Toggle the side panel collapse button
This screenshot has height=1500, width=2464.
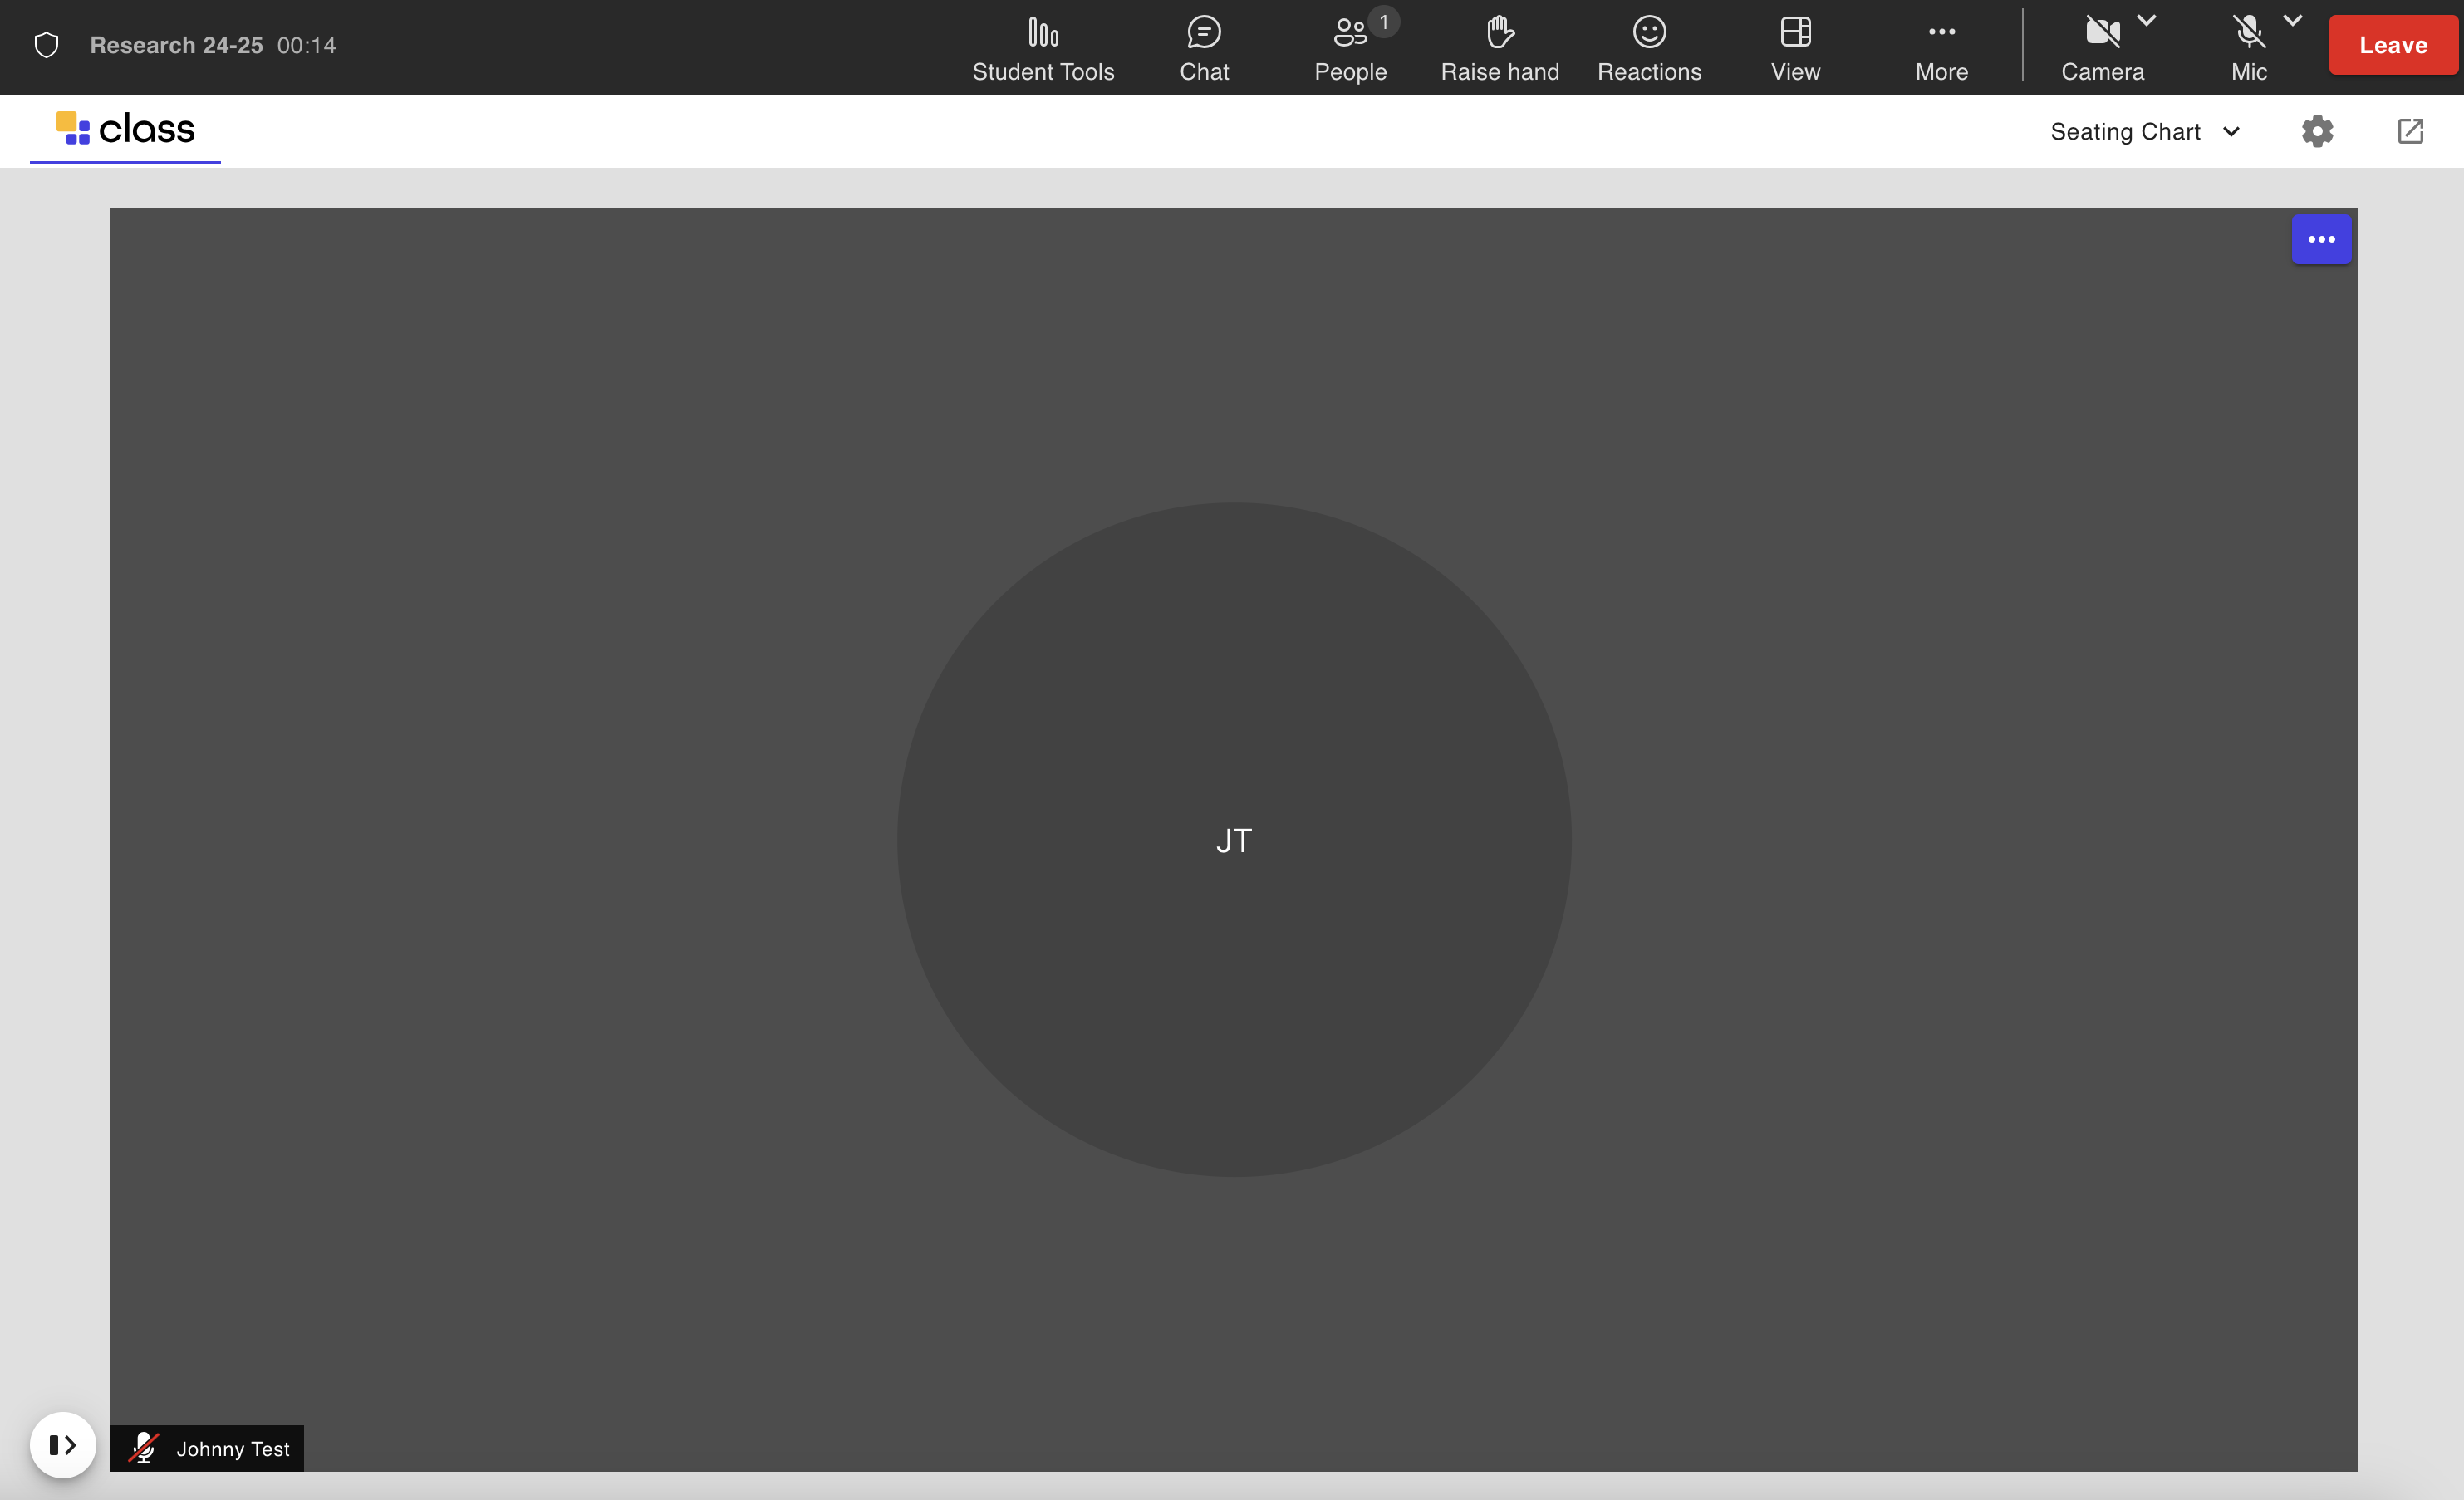click(x=62, y=1444)
